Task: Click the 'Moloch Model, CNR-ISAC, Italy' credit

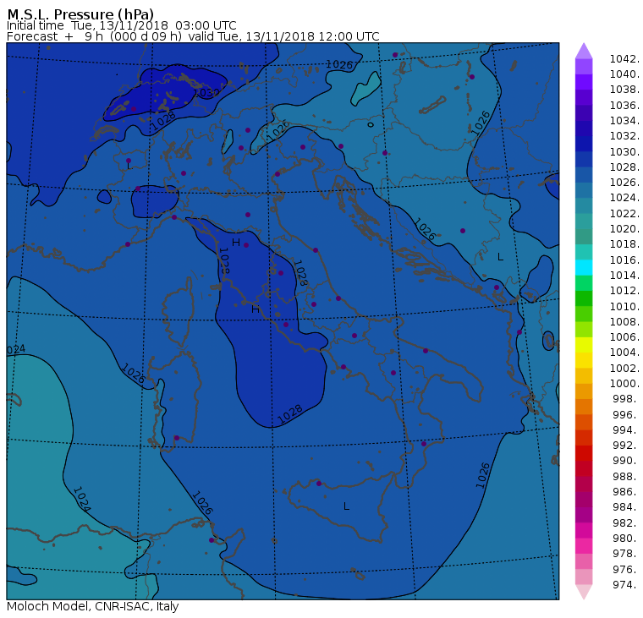Action: [x=93, y=606]
